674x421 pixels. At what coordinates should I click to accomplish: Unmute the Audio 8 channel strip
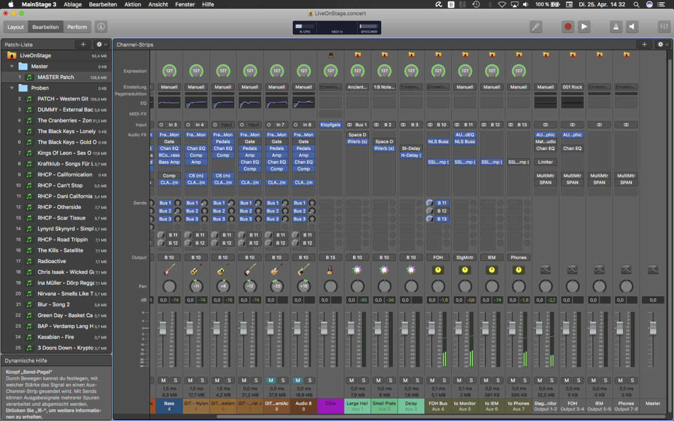(x=298, y=380)
